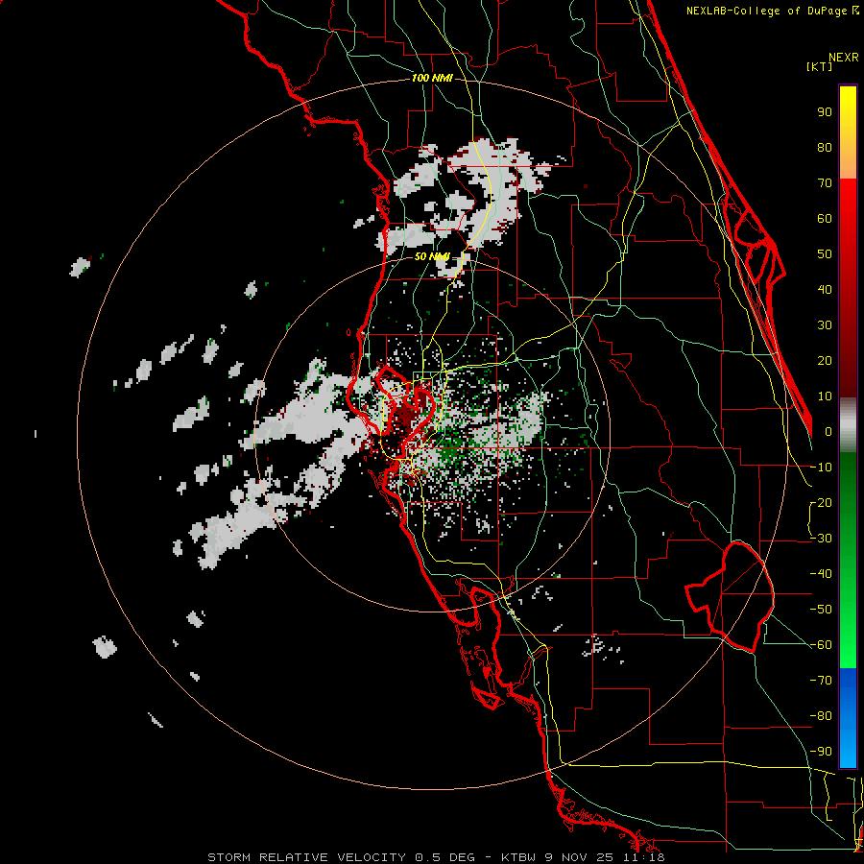Viewport: 864px width, 864px height.
Task: Click the 10 value on velocity scale
Action: tap(825, 396)
